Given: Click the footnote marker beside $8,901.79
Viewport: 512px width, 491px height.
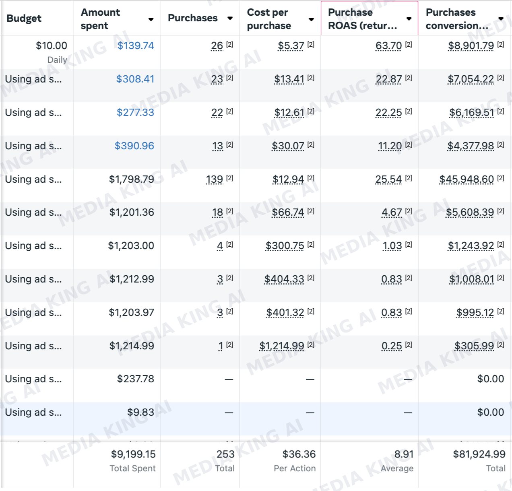Looking at the screenshot, I should (x=500, y=45).
